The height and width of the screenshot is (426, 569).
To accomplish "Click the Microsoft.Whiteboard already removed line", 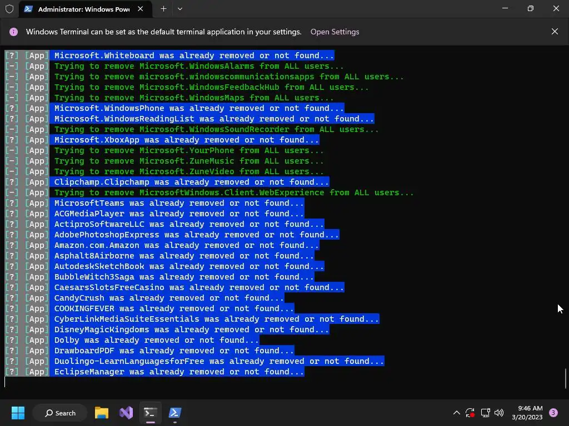I will tap(169, 55).
